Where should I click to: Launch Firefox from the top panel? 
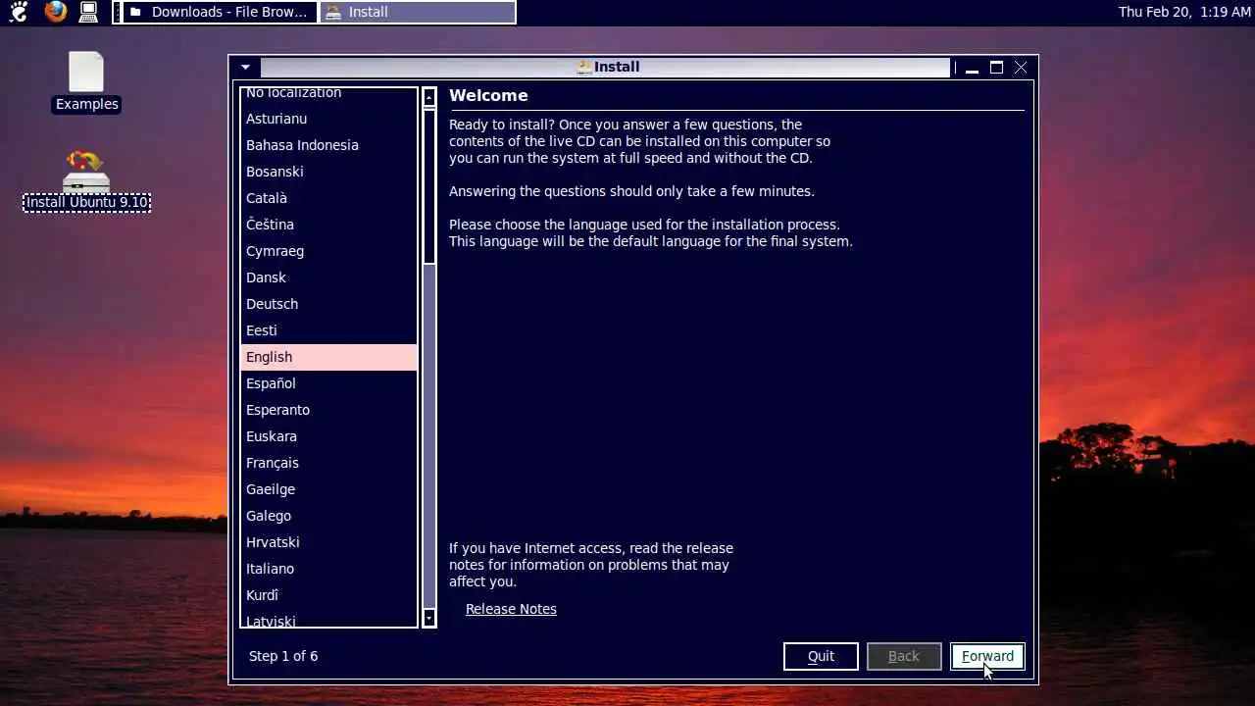55,12
